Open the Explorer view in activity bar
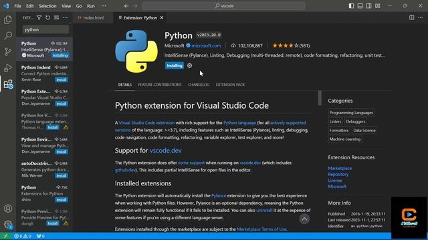 (8, 19)
